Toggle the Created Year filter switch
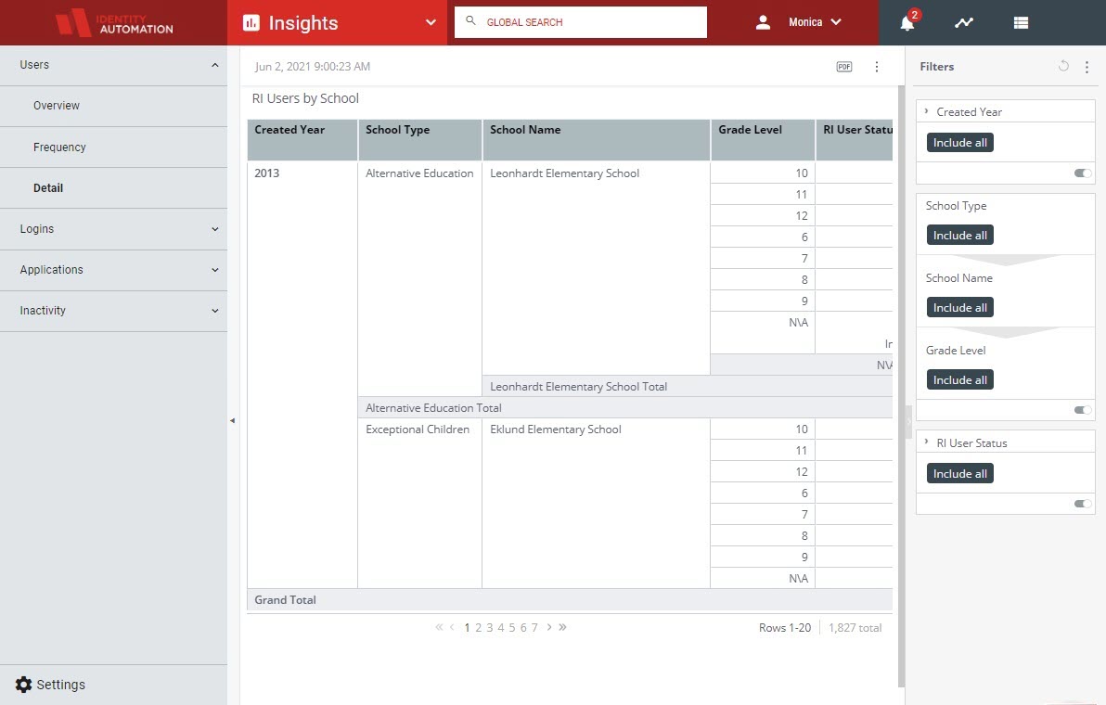1106x705 pixels. click(1083, 173)
